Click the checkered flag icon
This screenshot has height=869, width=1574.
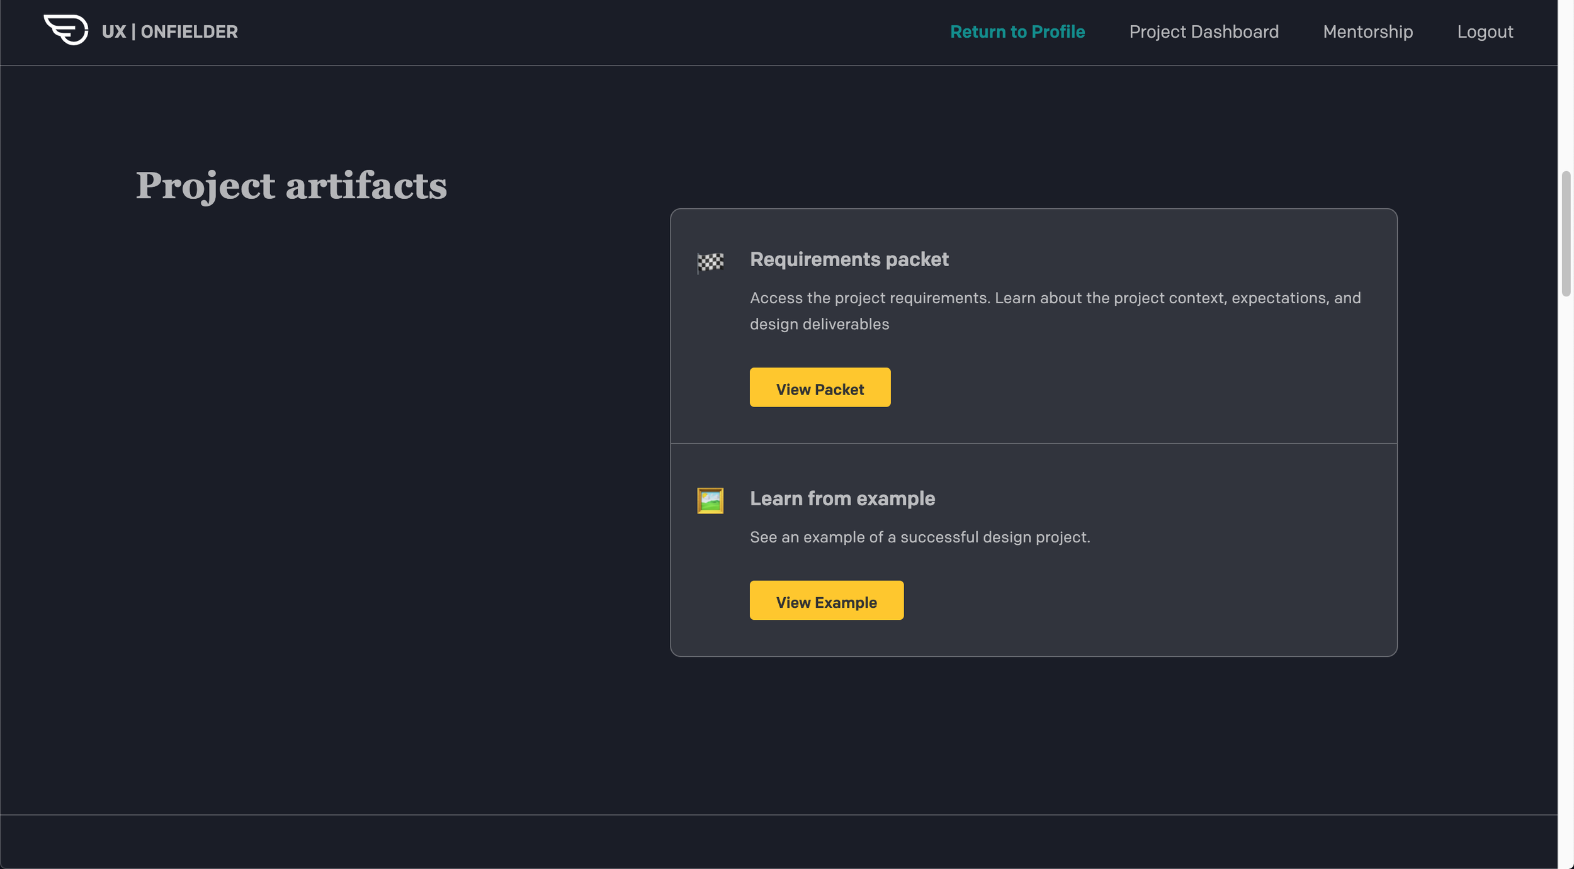click(x=710, y=262)
